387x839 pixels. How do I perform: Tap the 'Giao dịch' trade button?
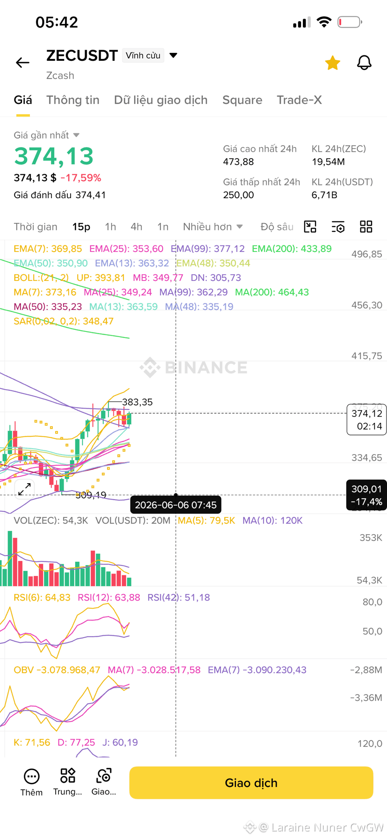pyautogui.click(x=251, y=783)
